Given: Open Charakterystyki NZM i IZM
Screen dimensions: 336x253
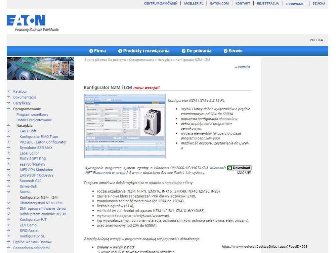Looking at the screenshot, I should (41, 203).
